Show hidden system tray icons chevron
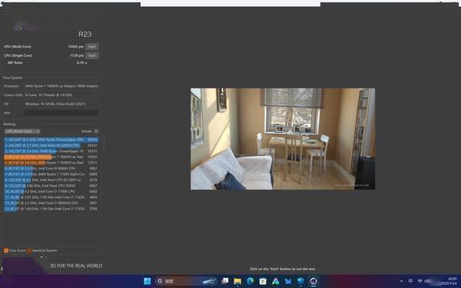 click(x=401, y=281)
